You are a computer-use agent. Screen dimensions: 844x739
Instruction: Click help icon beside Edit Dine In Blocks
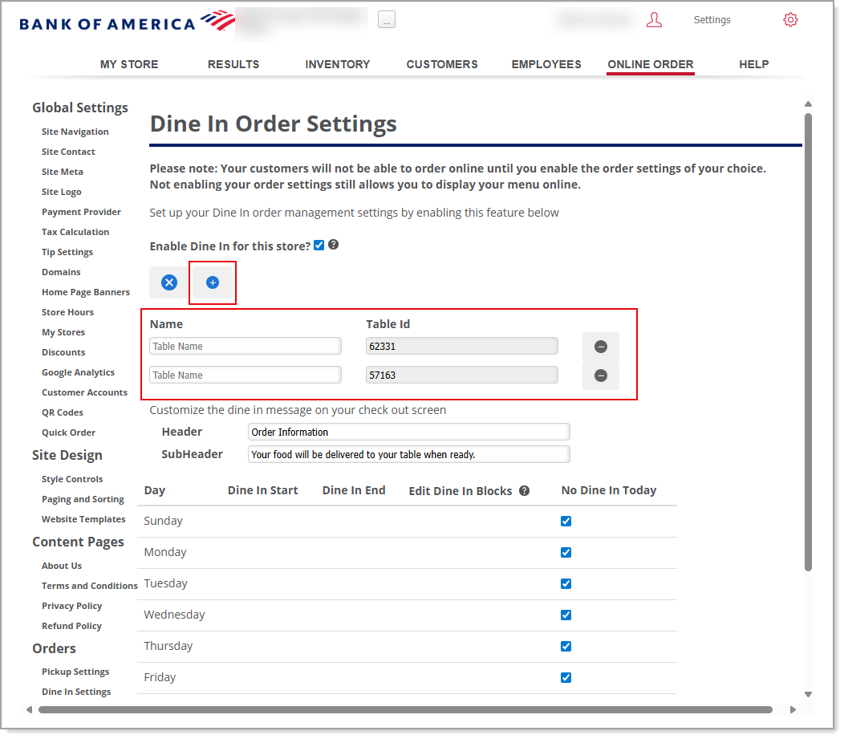pos(524,490)
